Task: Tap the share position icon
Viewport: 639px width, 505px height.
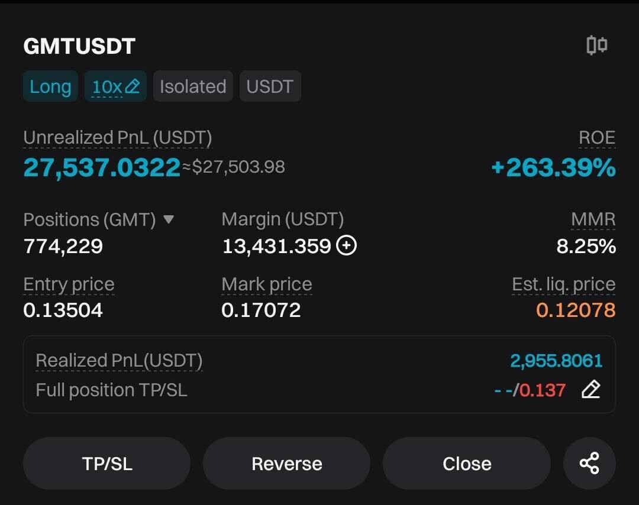Action: click(x=589, y=463)
